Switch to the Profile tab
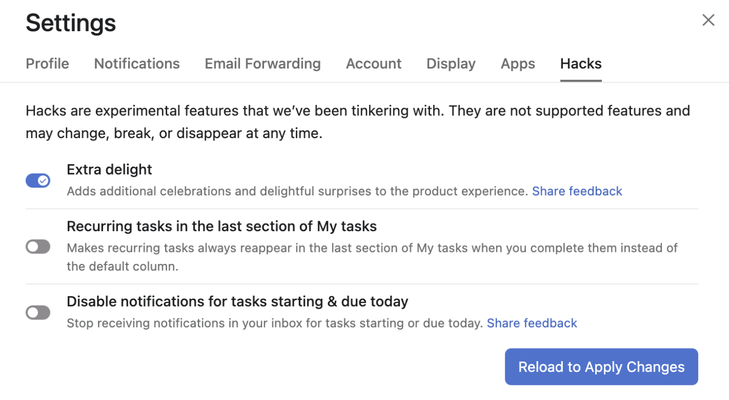Viewport: 729px width, 400px height. tap(47, 64)
